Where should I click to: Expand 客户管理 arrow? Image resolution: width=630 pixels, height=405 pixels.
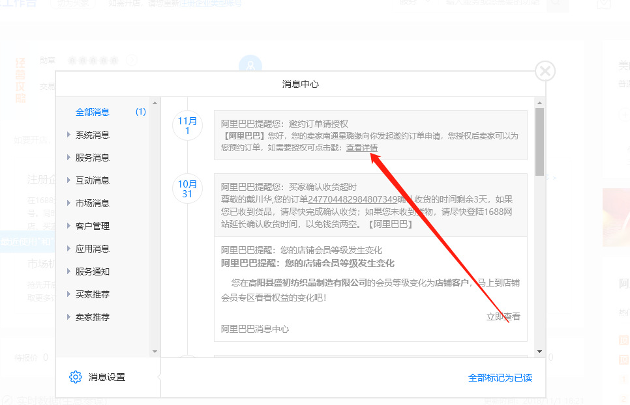[x=68, y=226]
